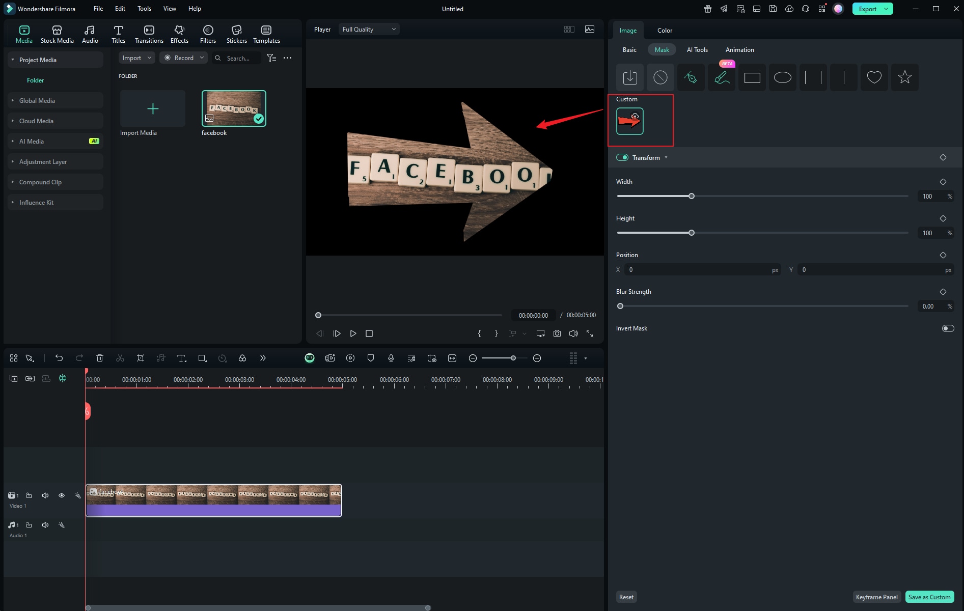Image resolution: width=964 pixels, height=611 pixels.
Task: Toggle the Invert Mask switch
Action: (x=948, y=328)
